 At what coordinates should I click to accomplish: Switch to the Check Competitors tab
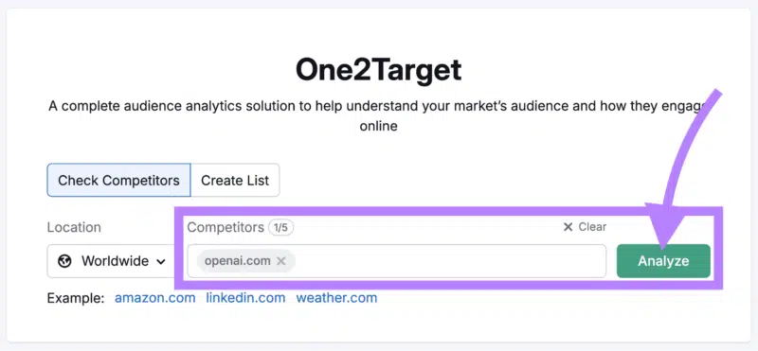[x=118, y=180]
